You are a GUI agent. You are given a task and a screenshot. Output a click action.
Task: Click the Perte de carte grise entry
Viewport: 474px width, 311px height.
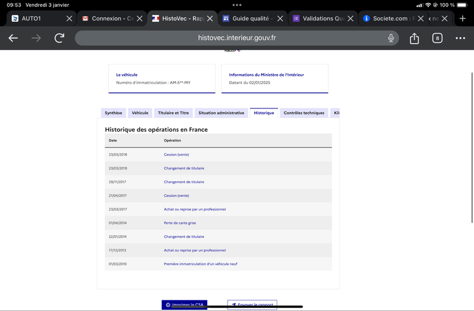180,223
